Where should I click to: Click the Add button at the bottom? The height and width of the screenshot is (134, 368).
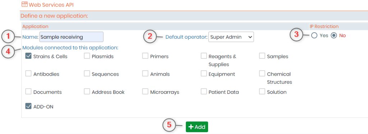[x=197, y=127]
